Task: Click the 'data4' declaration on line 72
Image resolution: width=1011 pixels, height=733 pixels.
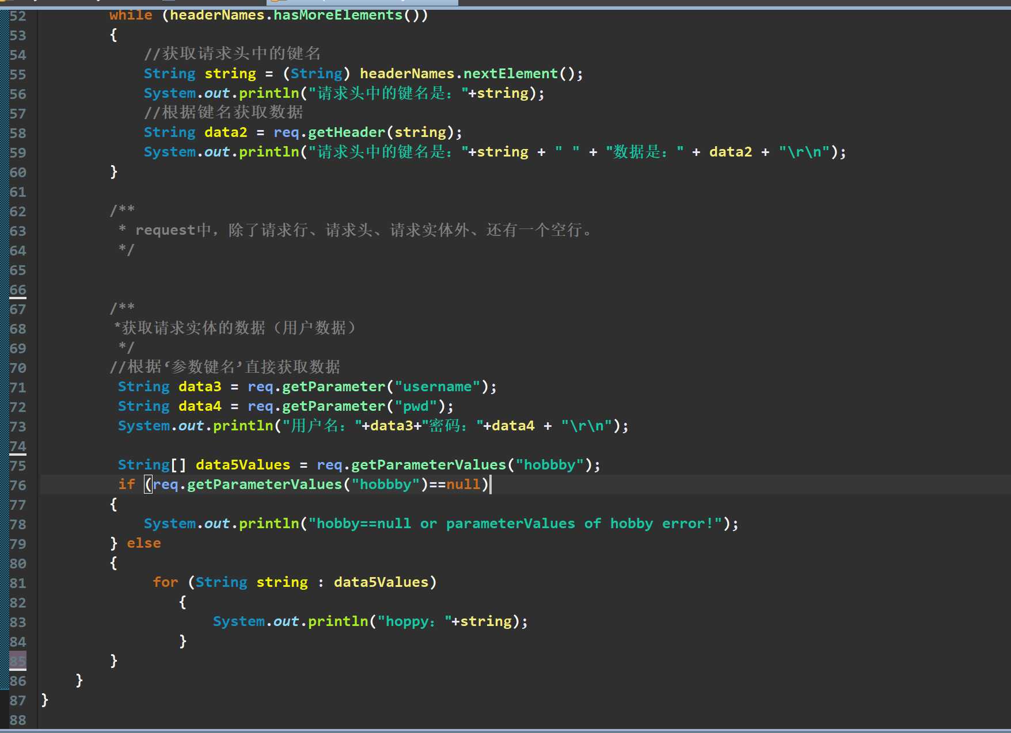Action: point(200,406)
